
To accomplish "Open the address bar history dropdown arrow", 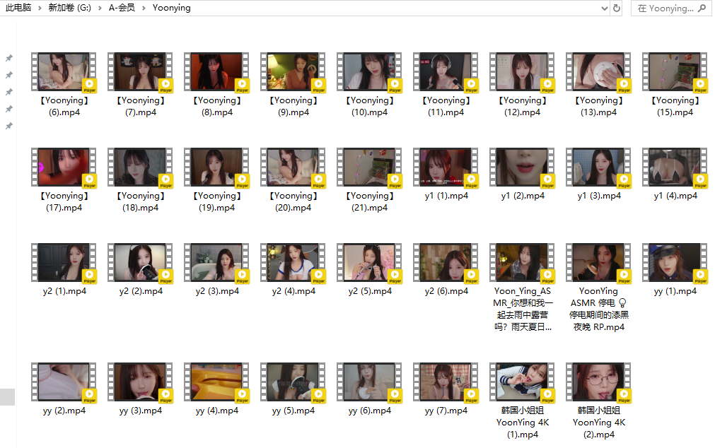I will click(x=603, y=8).
